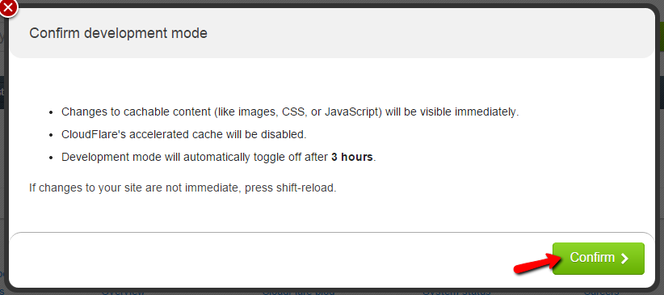Click the green Confirm button
The image size is (664, 295).
[599, 258]
